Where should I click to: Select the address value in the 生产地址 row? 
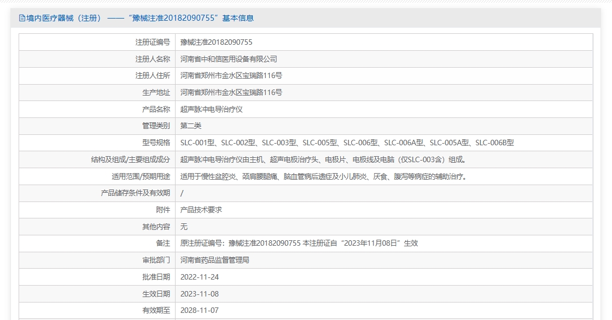tap(231, 92)
